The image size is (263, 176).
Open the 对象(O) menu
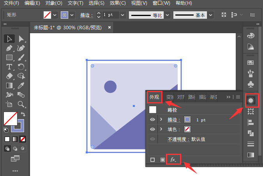[x=54, y=3]
